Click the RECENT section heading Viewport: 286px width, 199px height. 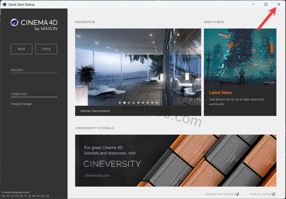click(17, 70)
